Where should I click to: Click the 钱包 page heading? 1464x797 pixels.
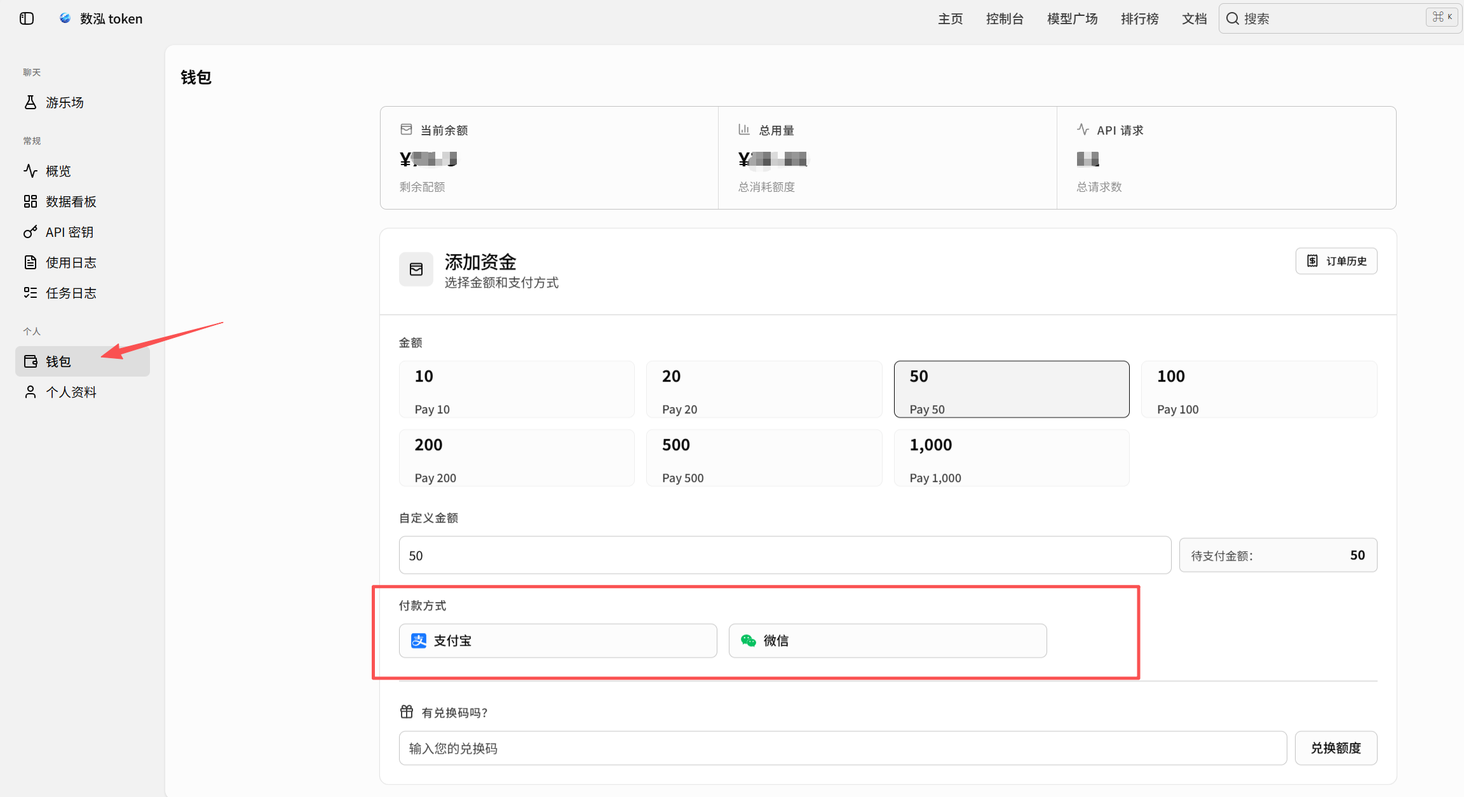tap(196, 77)
